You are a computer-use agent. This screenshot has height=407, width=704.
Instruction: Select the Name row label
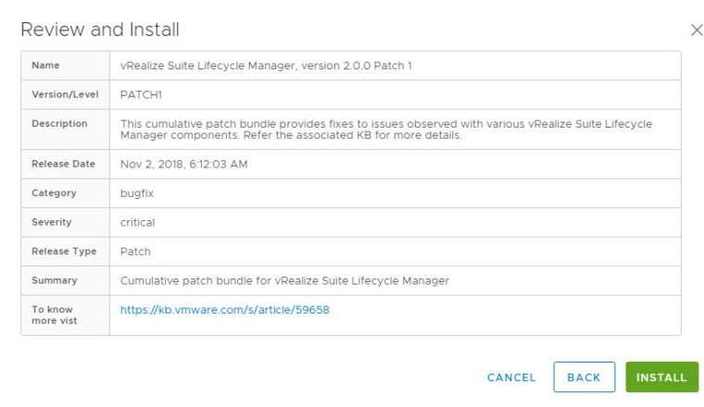[45, 66]
